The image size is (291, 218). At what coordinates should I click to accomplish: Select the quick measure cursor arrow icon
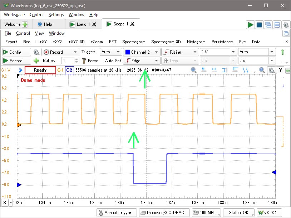[x=204, y=70]
